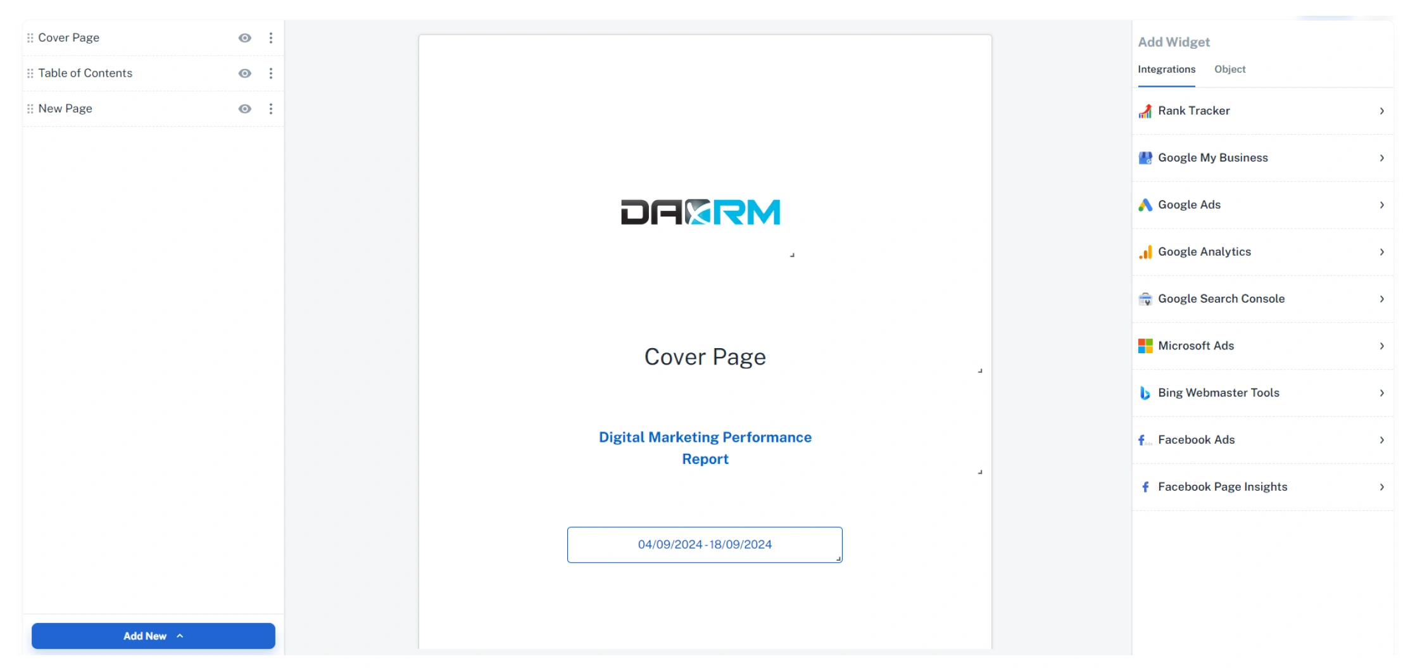
Task: Expand the Rank Tracker chevron
Action: [x=1382, y=111]
